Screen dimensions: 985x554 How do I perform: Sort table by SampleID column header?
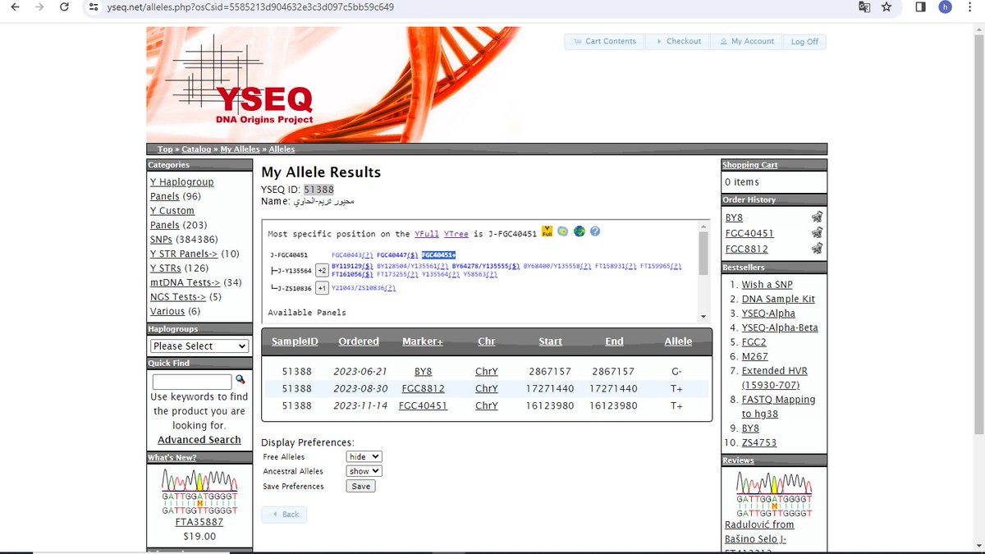295,341
